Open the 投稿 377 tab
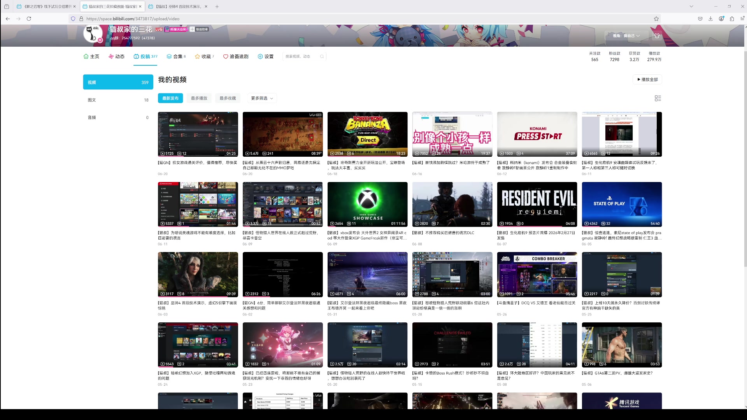The width and height of the screenshot is (747, 420). click(x=146, y=56)
